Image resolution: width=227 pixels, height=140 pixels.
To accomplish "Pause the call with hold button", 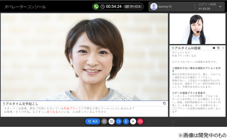I will pos(133,121).
